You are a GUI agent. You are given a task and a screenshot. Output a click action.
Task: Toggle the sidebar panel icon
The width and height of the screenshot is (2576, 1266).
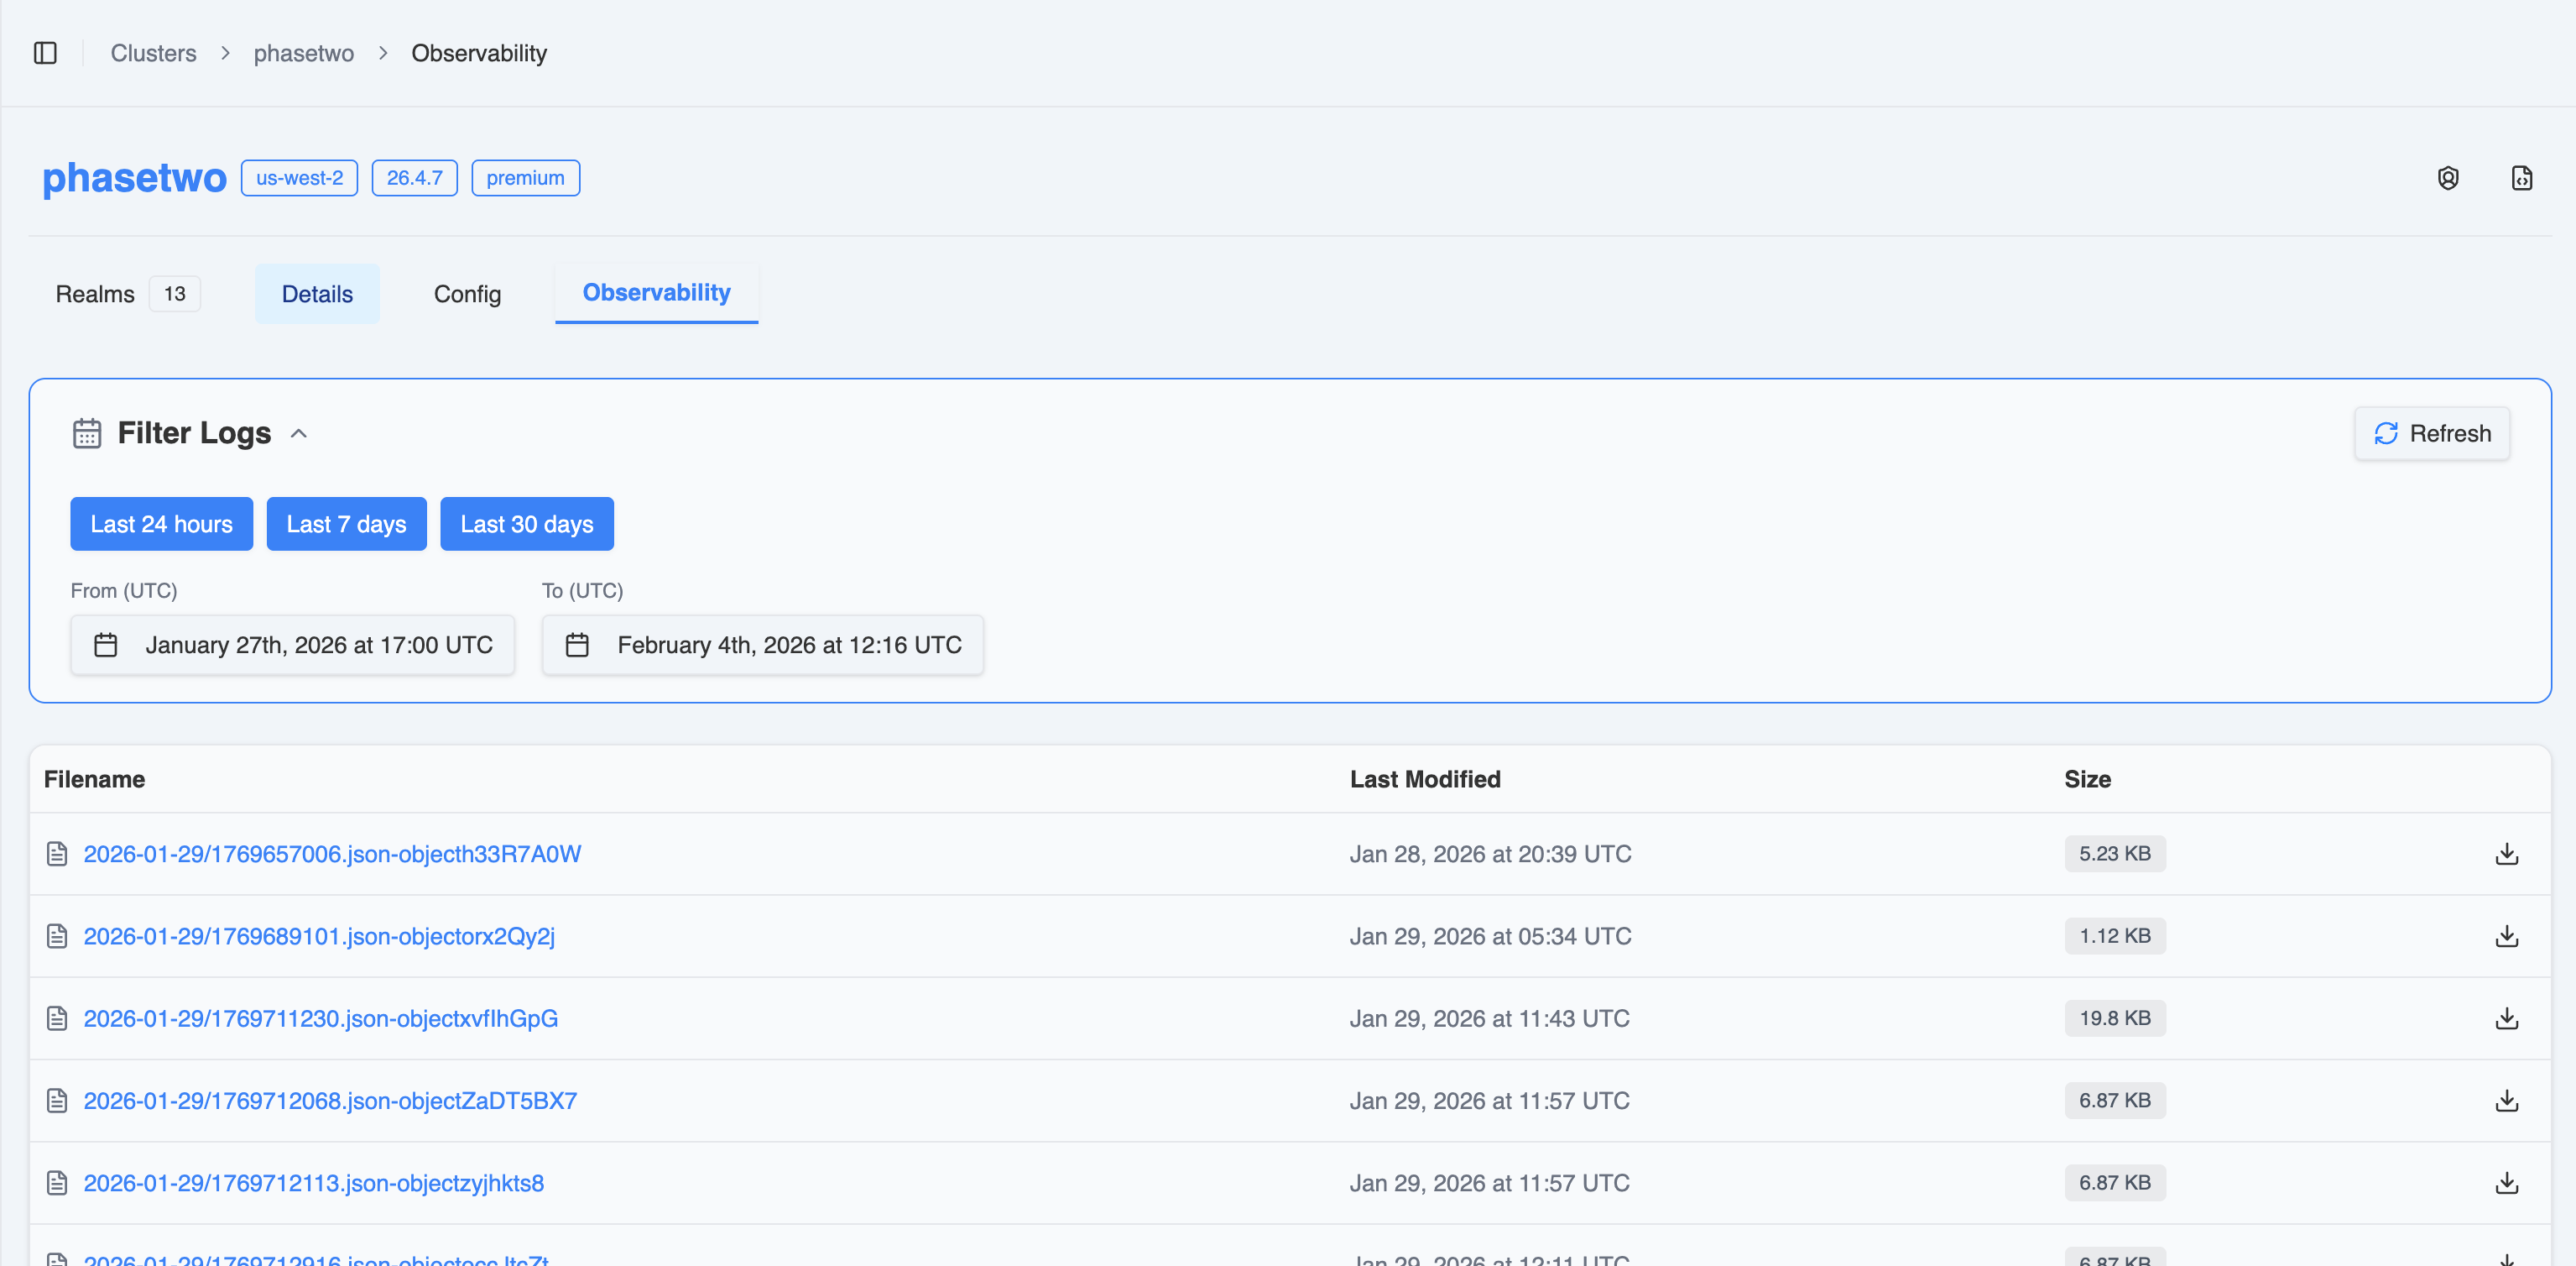[x=45, y=53]
